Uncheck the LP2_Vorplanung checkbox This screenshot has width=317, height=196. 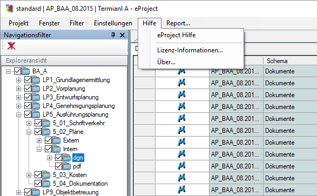(28, 89)
